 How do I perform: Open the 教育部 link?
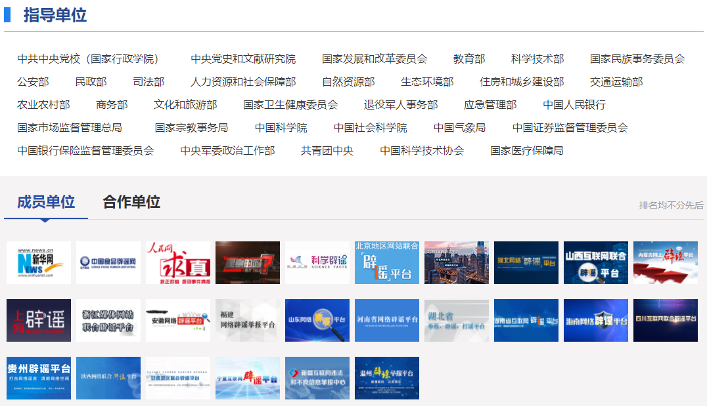469,59
